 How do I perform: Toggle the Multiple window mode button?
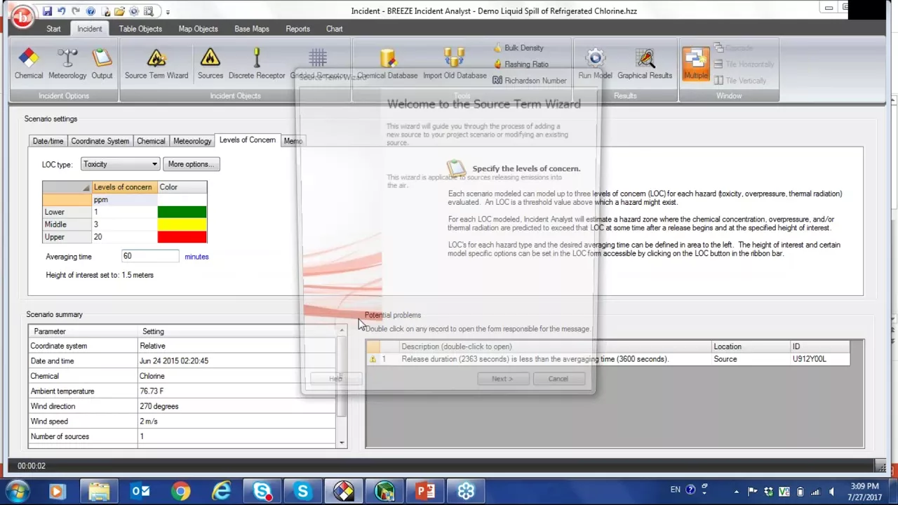click(x=696, y=64)
